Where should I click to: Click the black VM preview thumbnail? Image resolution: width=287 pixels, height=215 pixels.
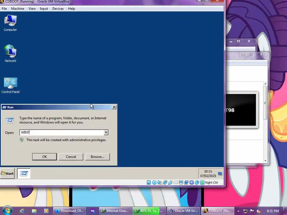click(241, 110)
